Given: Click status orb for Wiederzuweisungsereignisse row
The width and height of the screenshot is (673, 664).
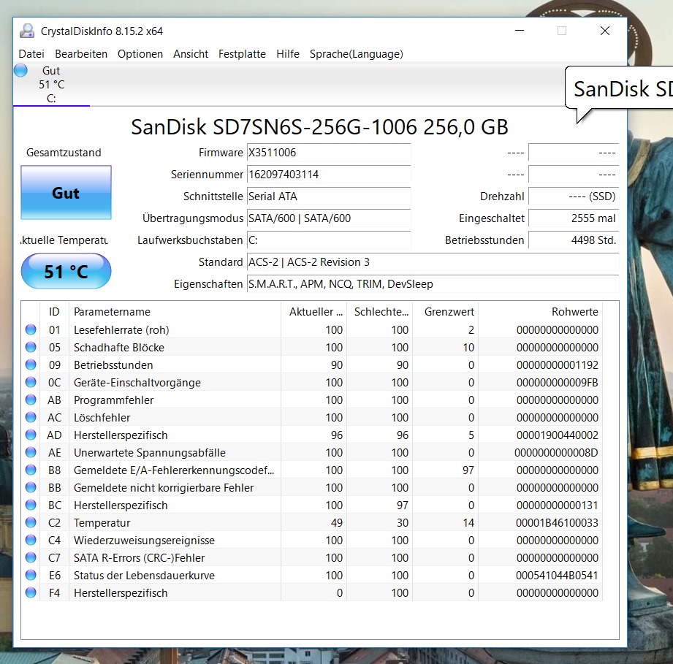Looking at the screenshot, I should pyautogui.click(x=31, y=540).
